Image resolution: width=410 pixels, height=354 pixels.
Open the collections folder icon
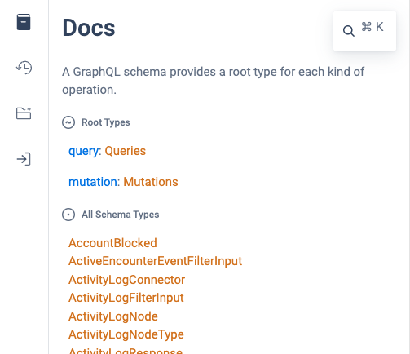point(24,113)
